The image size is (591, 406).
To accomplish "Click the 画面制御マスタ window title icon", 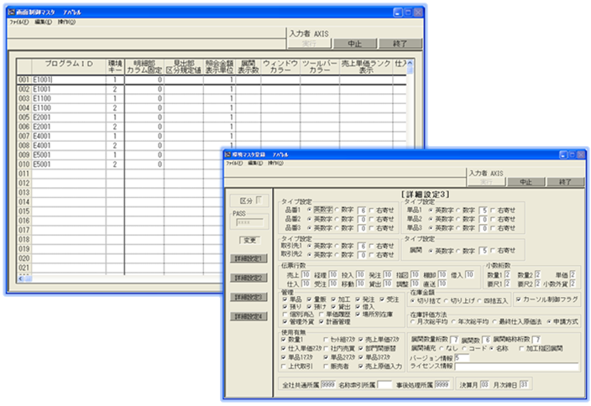I will click(x=13, y=14).
